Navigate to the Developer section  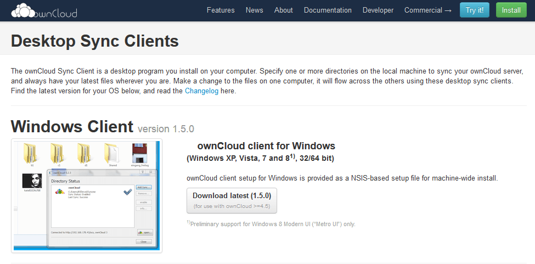378,10
